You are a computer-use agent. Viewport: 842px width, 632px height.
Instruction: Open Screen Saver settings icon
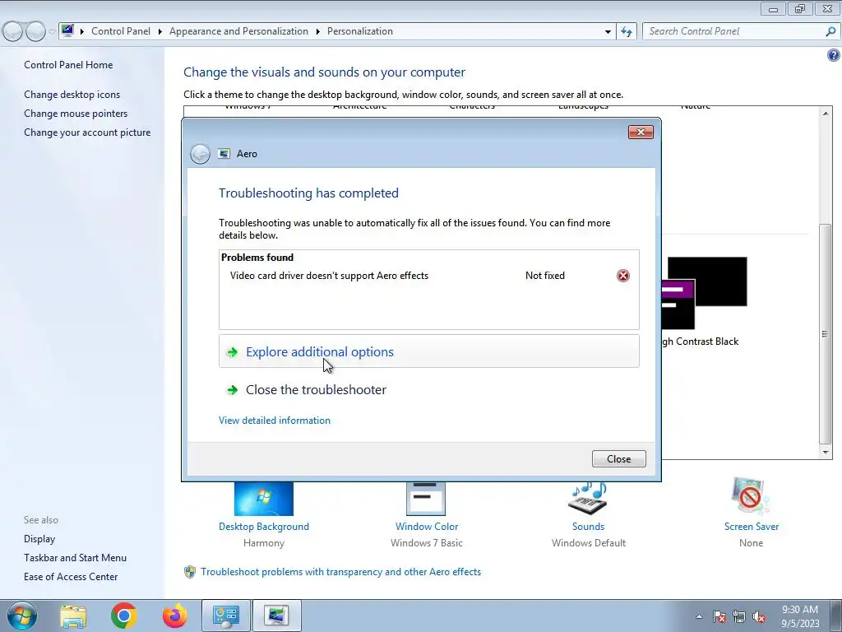tap(750, 496)
